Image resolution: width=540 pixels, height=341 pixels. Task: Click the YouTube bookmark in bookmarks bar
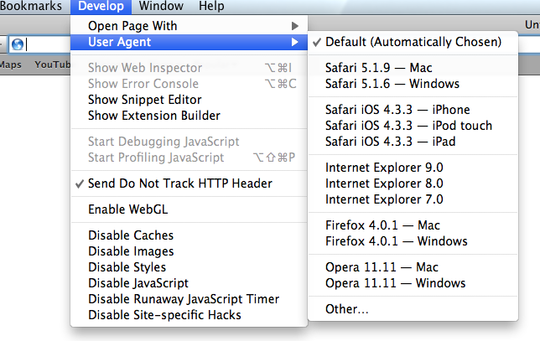point(52,65)
